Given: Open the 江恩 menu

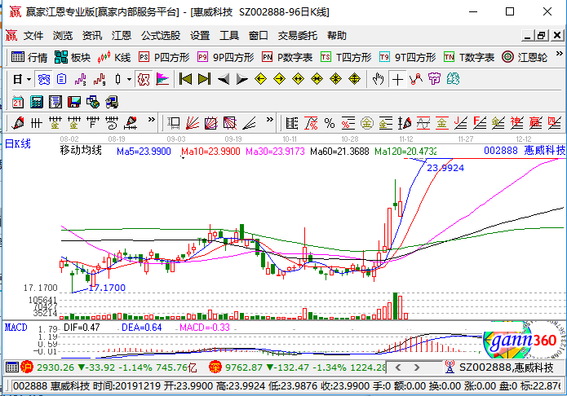Looking at the screenshot, I should [x=121, y=35].
